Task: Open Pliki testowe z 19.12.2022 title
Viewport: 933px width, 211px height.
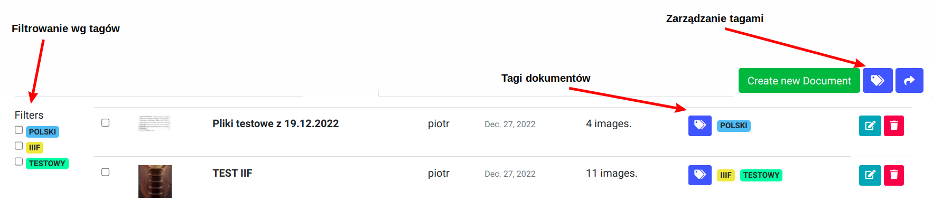Action: tap(275, 124)
